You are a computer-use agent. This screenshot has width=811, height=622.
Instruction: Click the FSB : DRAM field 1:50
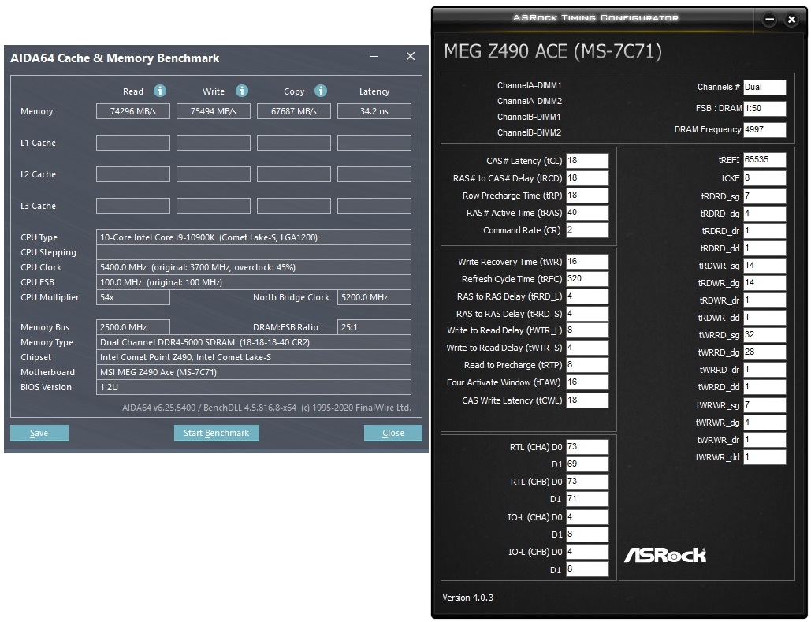pos(764,109)
